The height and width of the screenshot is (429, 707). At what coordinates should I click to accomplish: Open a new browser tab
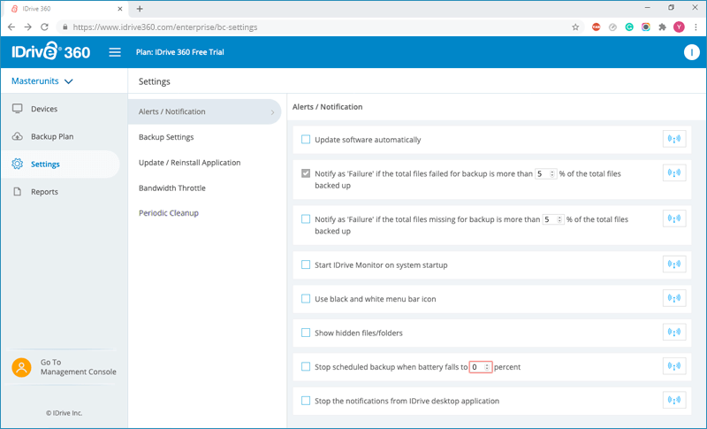coord(140,9)
